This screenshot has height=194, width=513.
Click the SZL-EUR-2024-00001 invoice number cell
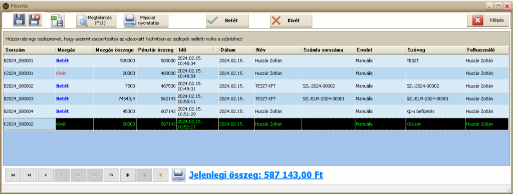tap(328, 98)
